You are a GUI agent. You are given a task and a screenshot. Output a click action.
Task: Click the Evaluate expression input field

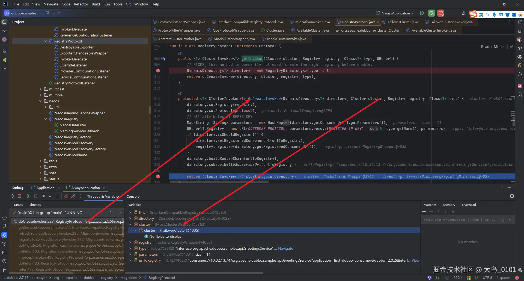460,219
